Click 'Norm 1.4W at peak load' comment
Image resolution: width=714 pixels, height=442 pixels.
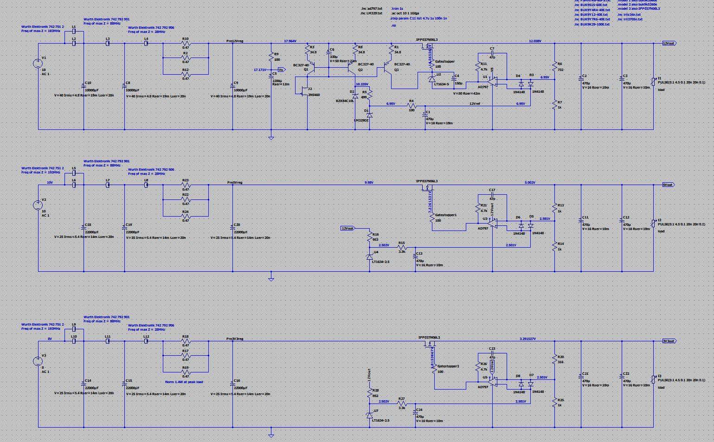click(x=184, y=382)
